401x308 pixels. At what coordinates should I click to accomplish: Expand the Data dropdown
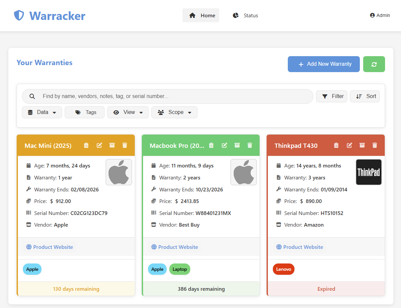(42, 112)
